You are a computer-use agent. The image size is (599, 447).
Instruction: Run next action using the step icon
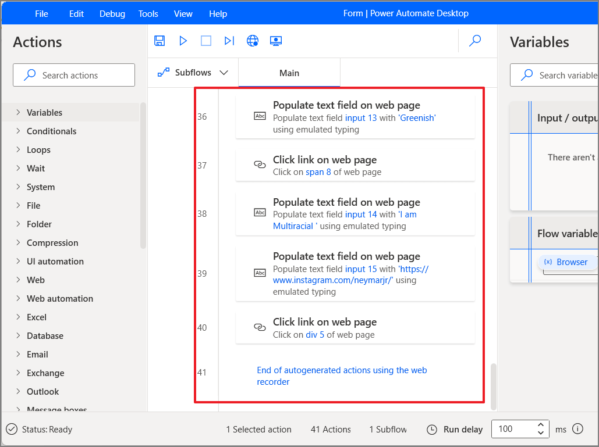(229, 41)
